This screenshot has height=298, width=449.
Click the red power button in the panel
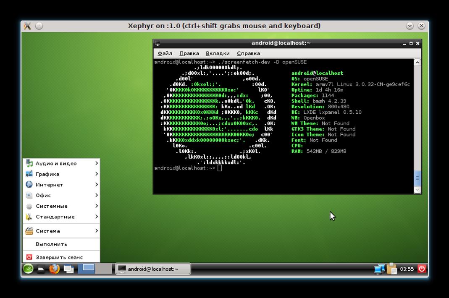(x=422, y=269)
